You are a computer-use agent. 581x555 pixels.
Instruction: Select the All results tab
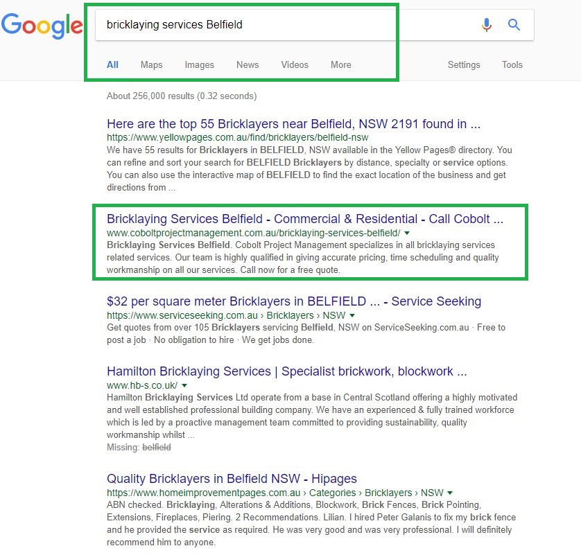tap(112, 65)
